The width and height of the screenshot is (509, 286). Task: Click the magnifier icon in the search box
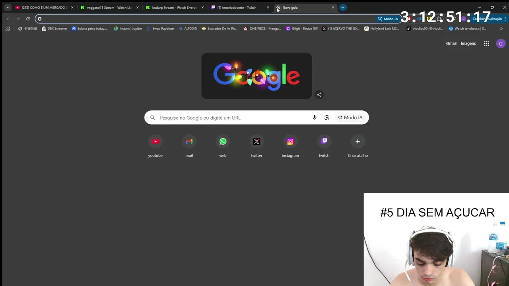[x=152, y=118]
